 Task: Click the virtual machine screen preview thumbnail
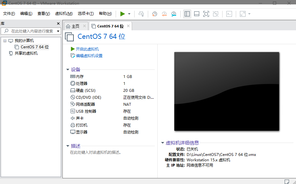[227, 92]
